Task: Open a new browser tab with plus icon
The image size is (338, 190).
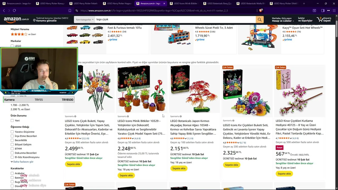Action: [304, 3]
